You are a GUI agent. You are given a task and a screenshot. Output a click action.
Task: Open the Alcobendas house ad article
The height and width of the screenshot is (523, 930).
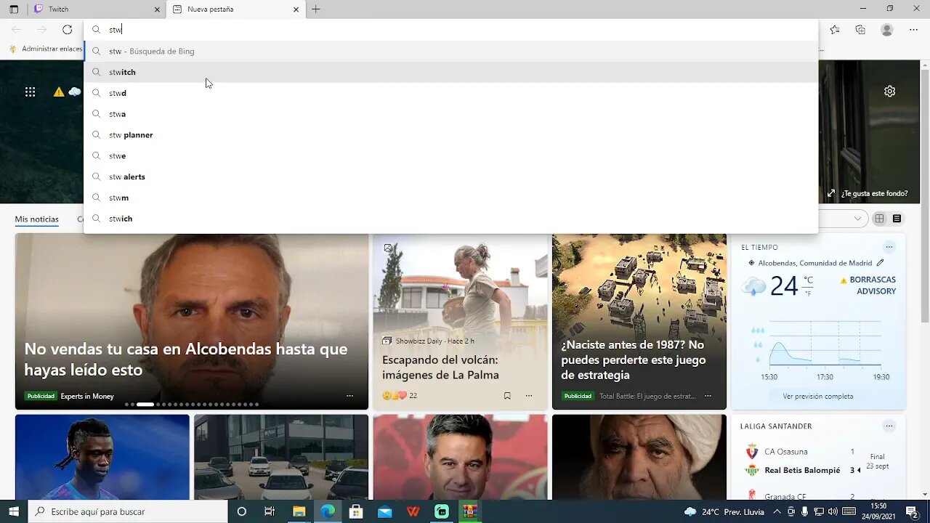(192, 321)
